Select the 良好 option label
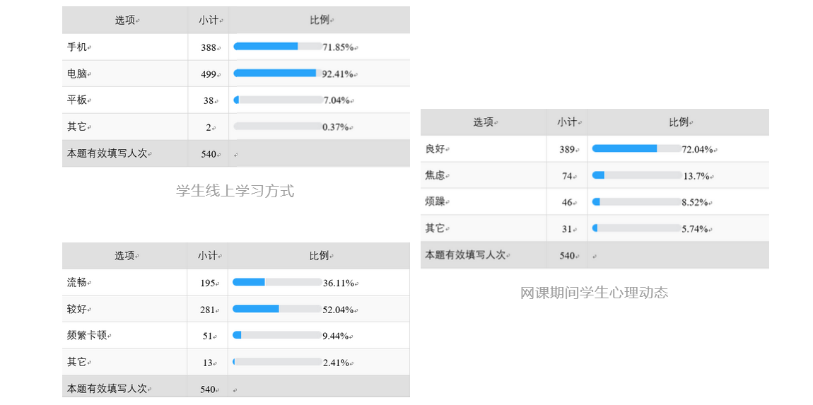Screen dimensions: 813x405 tap(435, 149)
